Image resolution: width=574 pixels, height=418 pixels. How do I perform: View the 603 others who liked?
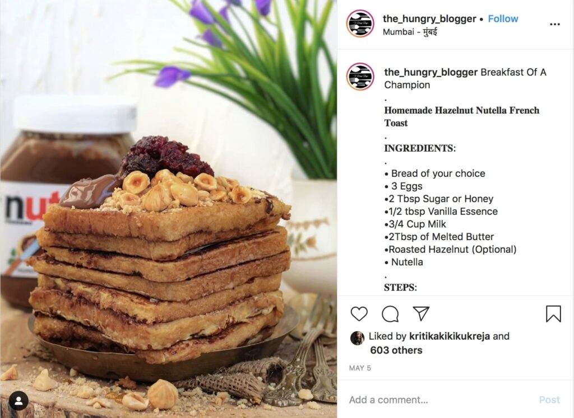[x=396, y=350]
